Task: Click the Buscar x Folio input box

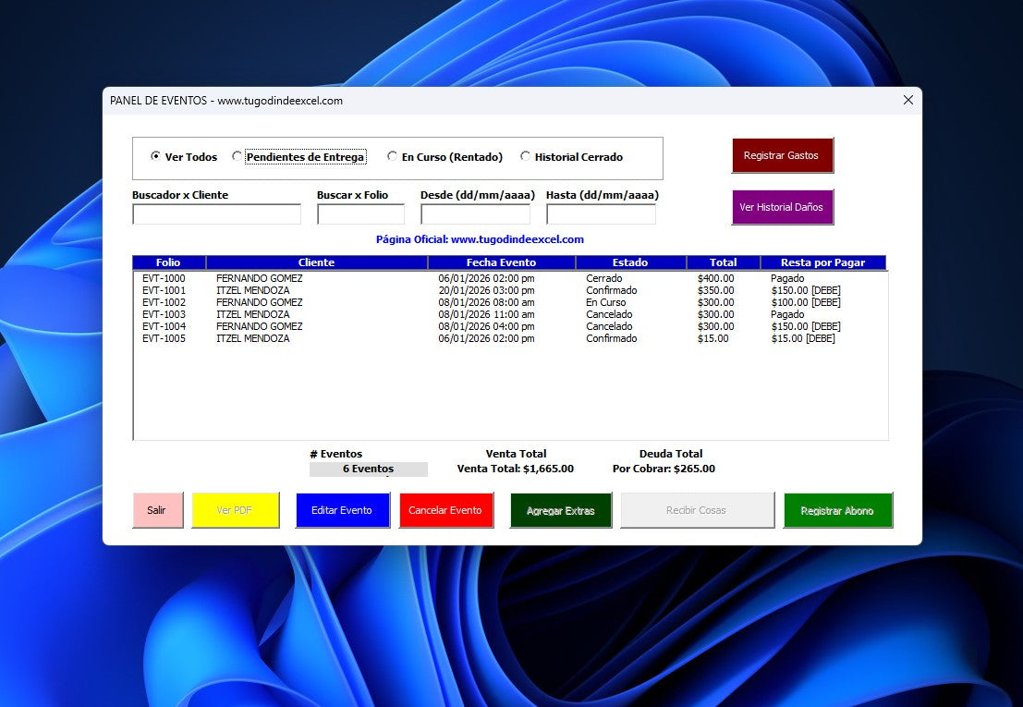Action: pyautogui.click(x=360, y=214)
